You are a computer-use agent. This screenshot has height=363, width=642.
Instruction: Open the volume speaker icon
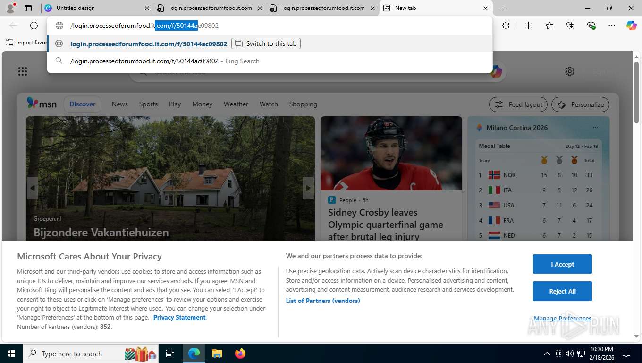(570, 354)
